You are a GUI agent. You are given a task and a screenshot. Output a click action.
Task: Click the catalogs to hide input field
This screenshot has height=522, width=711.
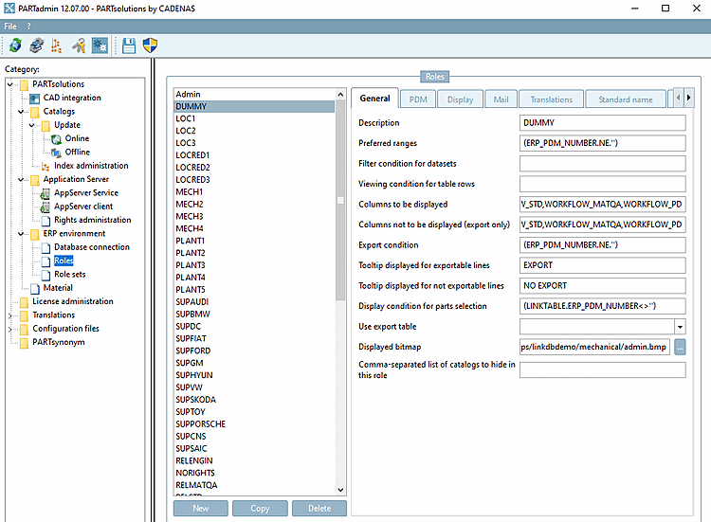[x=603, y=369]
